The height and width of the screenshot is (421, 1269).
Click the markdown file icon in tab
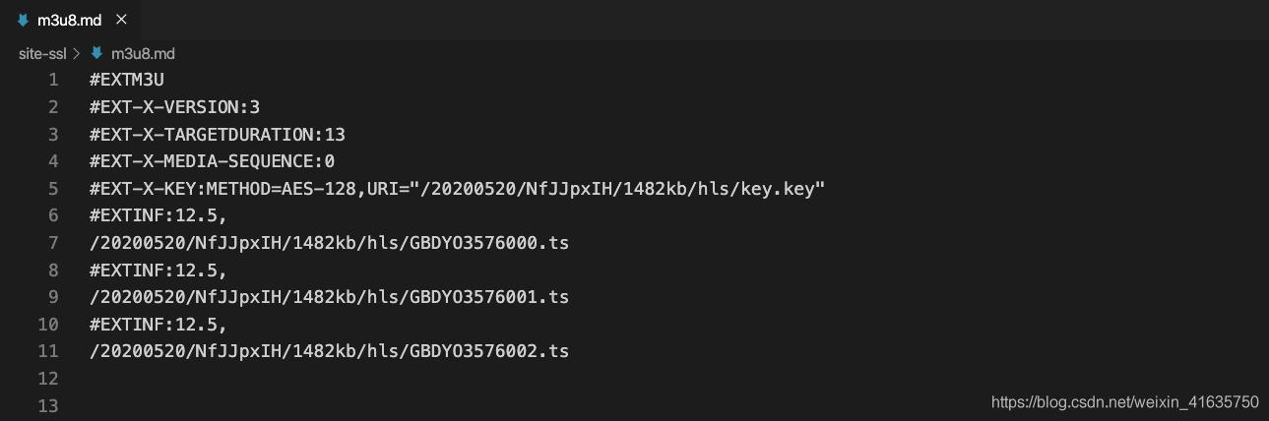tap(23, 20)
